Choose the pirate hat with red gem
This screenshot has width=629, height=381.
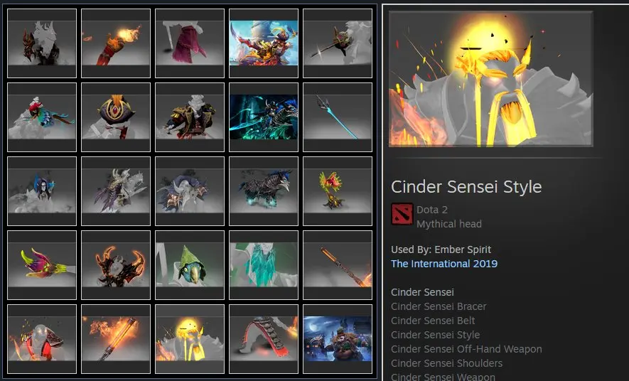116,117
